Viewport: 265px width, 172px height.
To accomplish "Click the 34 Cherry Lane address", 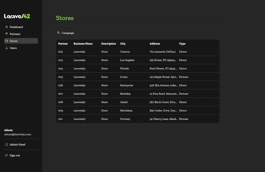I will (163, 119).
